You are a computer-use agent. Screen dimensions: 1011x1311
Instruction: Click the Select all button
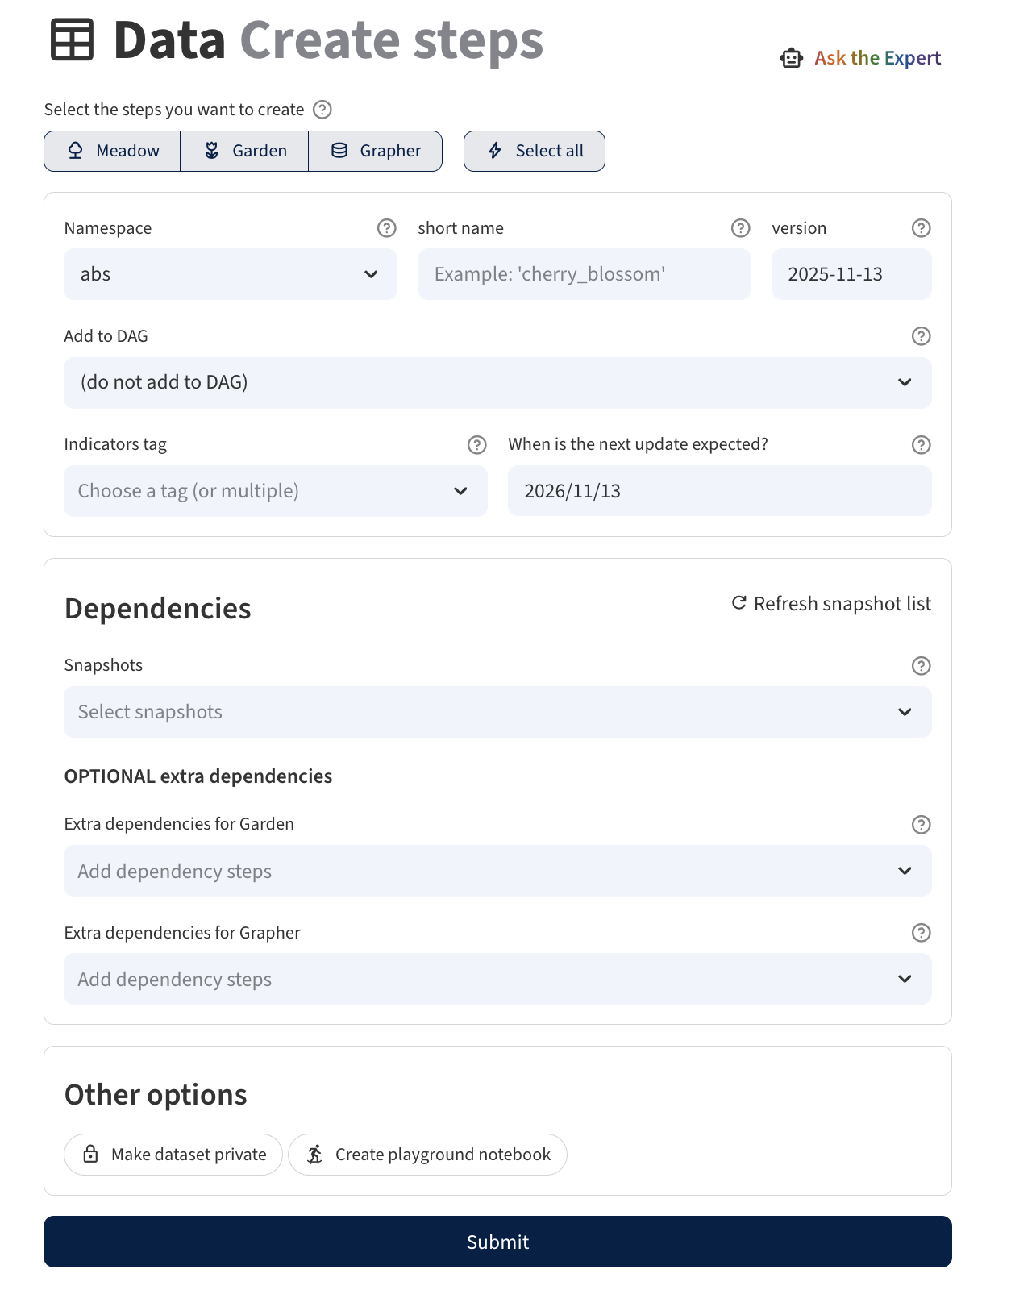[535, 151]
